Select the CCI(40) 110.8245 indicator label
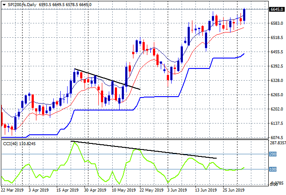Viewport: 286px width, 195px height. (19, 144)
